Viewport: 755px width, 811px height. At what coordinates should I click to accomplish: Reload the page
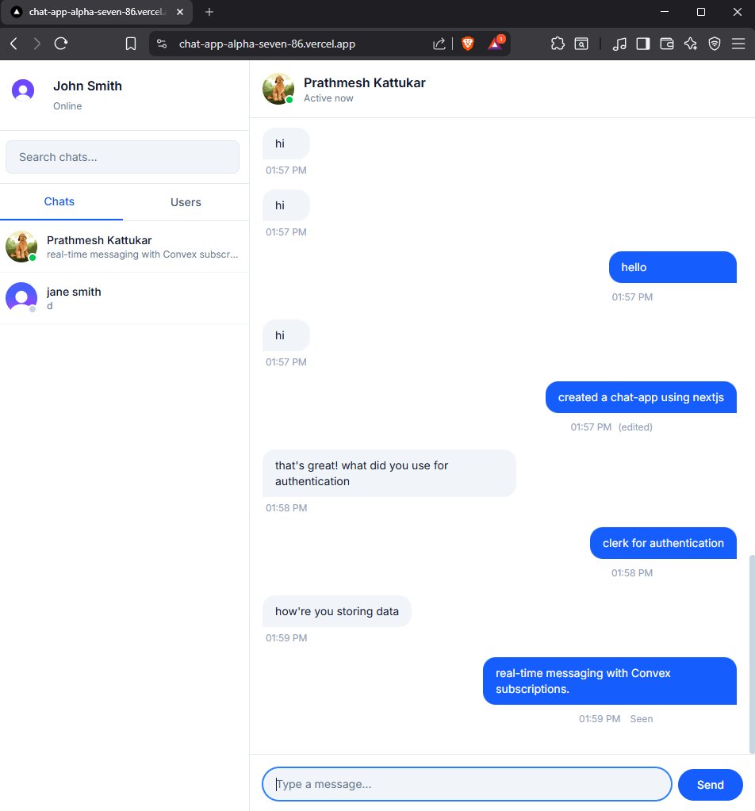(61, 44)
